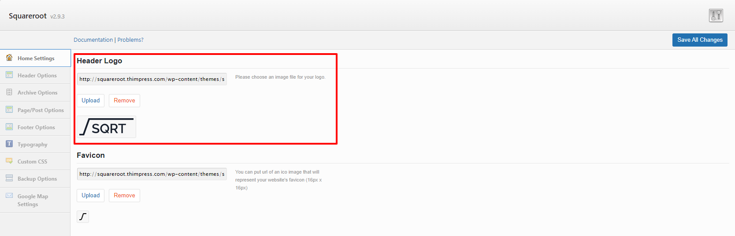Screen dimensions: 735x236
Task: Open Google Map Settings
Action: pos(35,200)
